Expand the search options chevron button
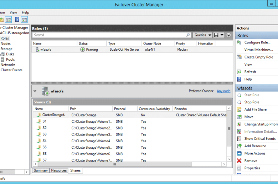Viewport: 278px width, 184px height. (228, 35)
